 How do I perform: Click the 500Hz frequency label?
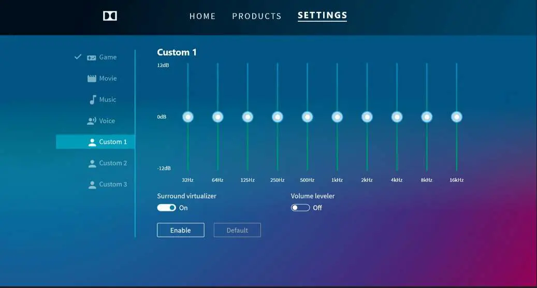[x=307, y=180]
